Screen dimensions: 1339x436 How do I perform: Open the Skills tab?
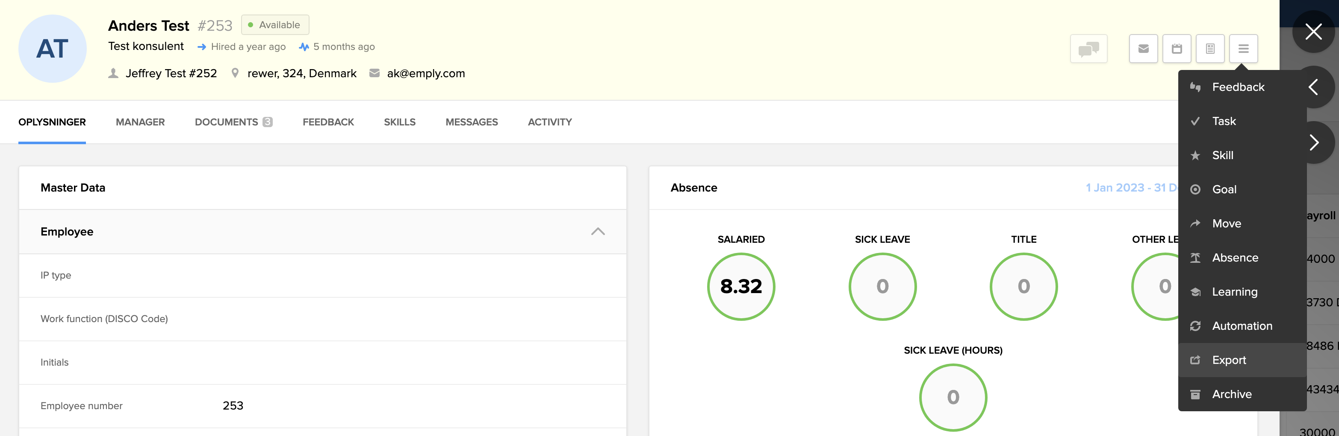pos(399,122)
